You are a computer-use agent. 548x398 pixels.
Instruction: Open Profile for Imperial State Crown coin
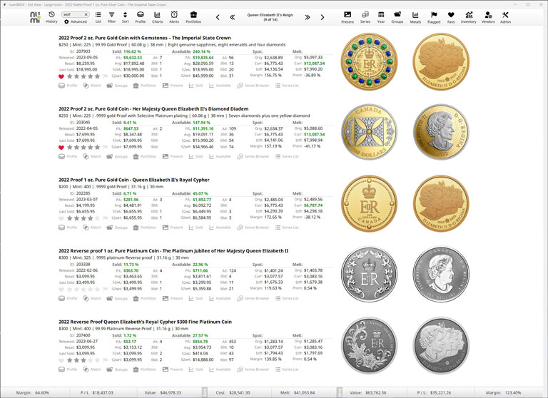coord(68,86)
